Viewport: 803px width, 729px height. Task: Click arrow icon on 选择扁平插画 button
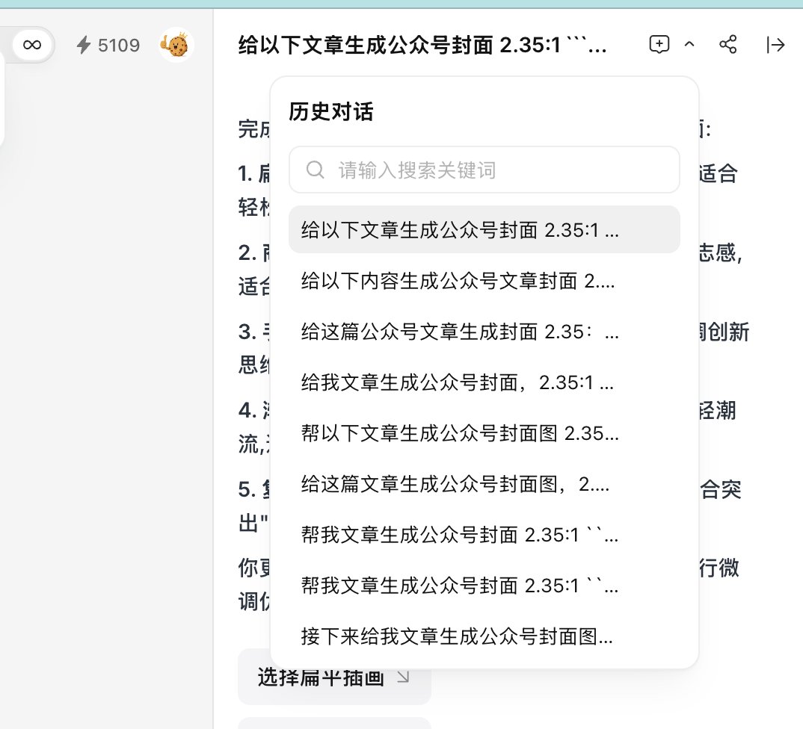click(404, 677)
